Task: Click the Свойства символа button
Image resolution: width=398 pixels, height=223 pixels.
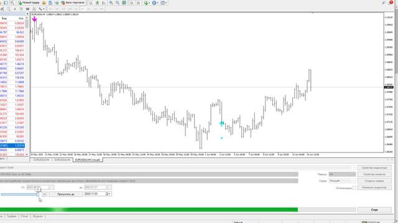Action: tap(374, 174)
